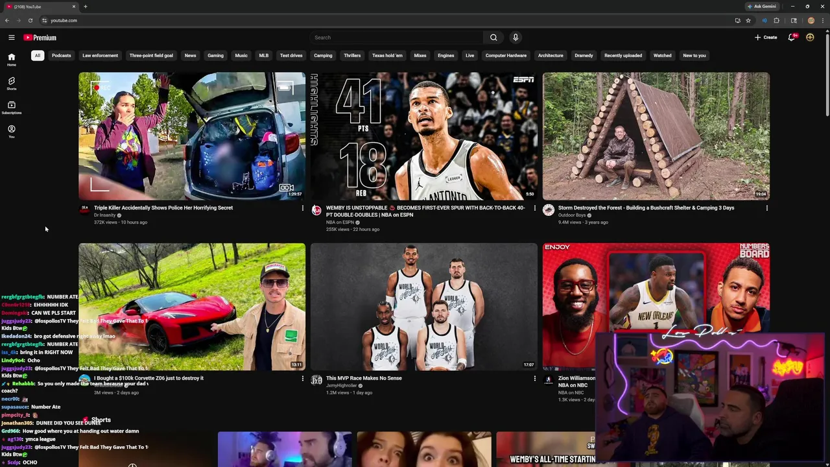The height and width of the screenshot is (467, 830).
Task: Select the New to you chip
Action: (x=694, y=56)
